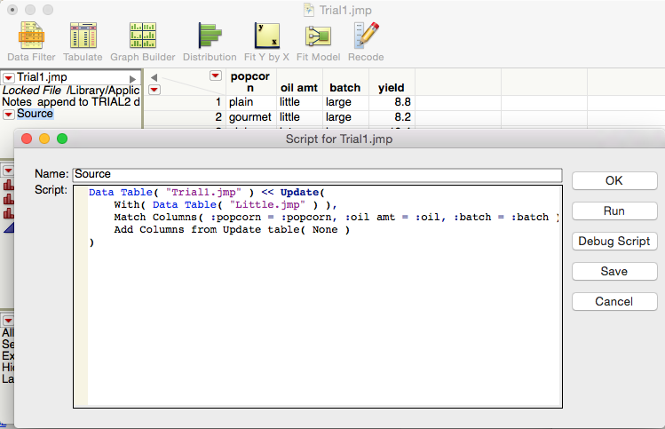665x429 pixels.
Task: Open the columns red triangle menu in header
Action: (x=216, y=76)
